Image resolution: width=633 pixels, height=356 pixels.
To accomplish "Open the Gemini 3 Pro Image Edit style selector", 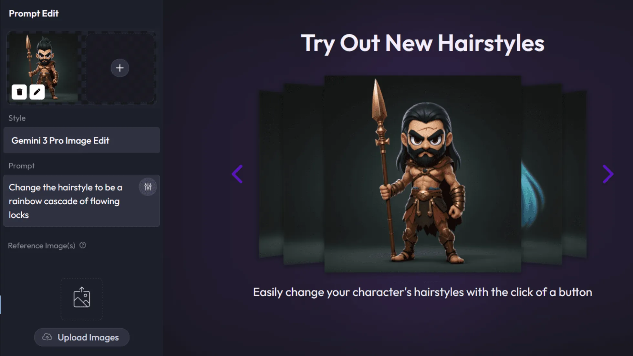I will pyautogui.click(x=82, y=140).
